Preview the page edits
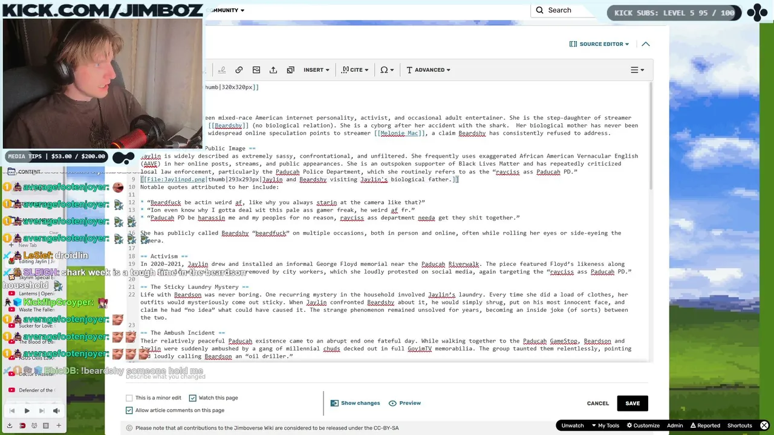This screenshot has height=435, width=774. pos(405,403)
